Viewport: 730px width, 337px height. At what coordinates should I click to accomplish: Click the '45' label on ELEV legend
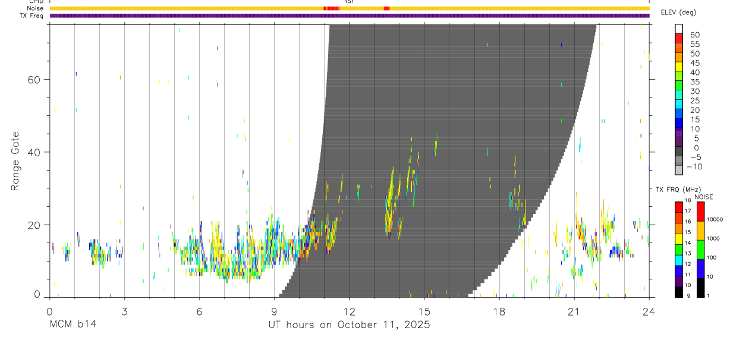tap(695, 63)
